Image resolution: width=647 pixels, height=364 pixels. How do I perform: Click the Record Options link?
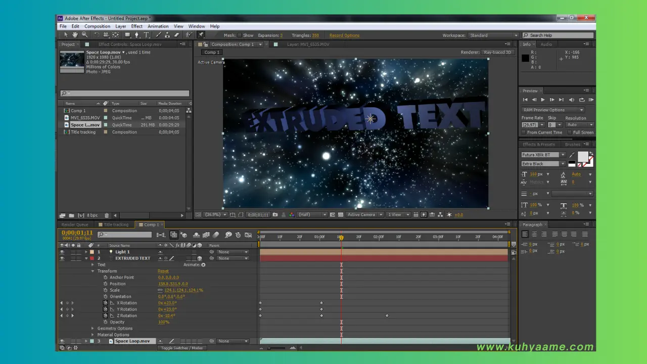coord(344,35)
